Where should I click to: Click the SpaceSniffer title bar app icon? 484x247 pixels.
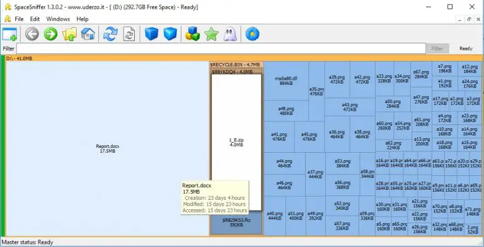(8, 7)
